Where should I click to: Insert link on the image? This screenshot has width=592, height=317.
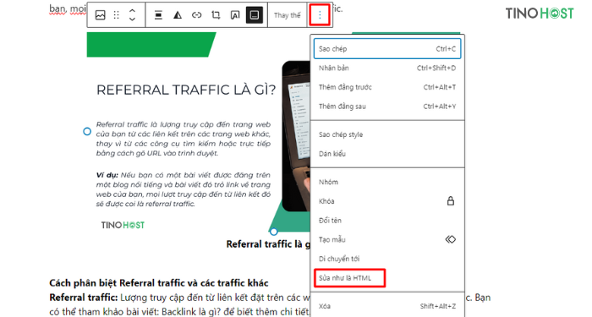[x=197, y=15]
